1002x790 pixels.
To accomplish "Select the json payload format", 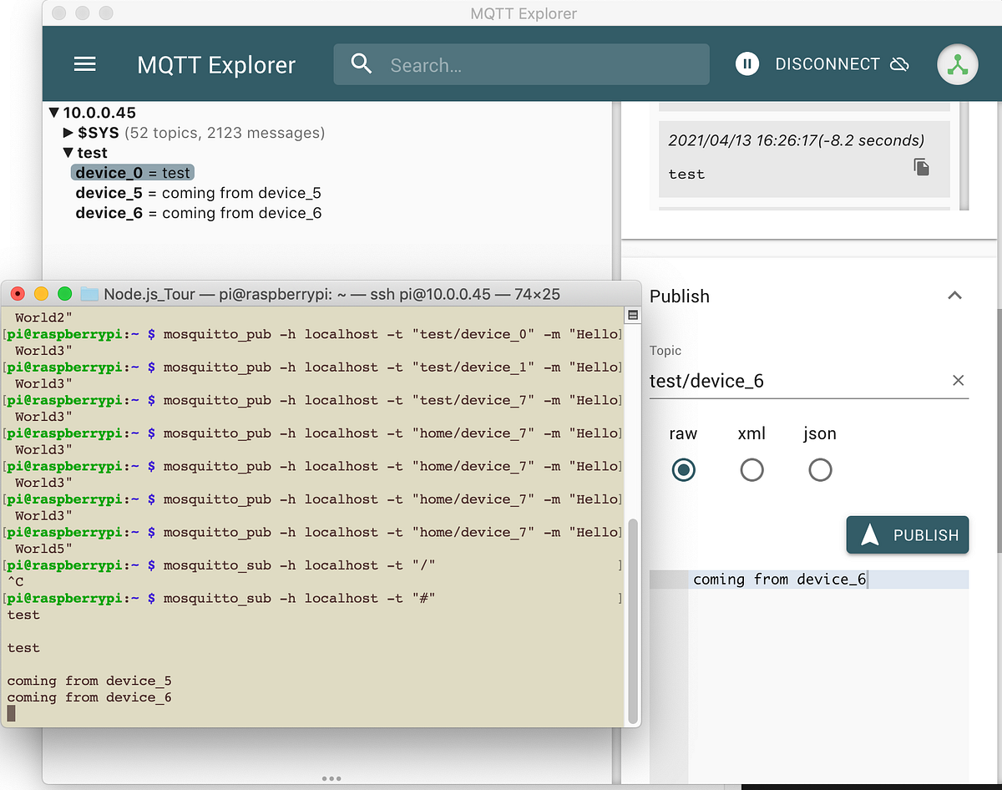I will pyautogui.click(x=819, y=469).
